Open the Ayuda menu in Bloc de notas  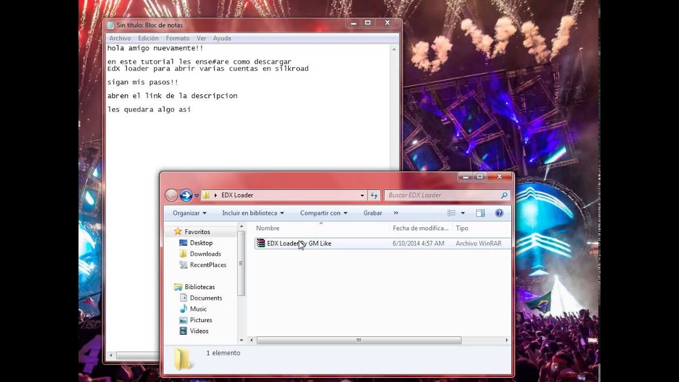coord(222,38)
